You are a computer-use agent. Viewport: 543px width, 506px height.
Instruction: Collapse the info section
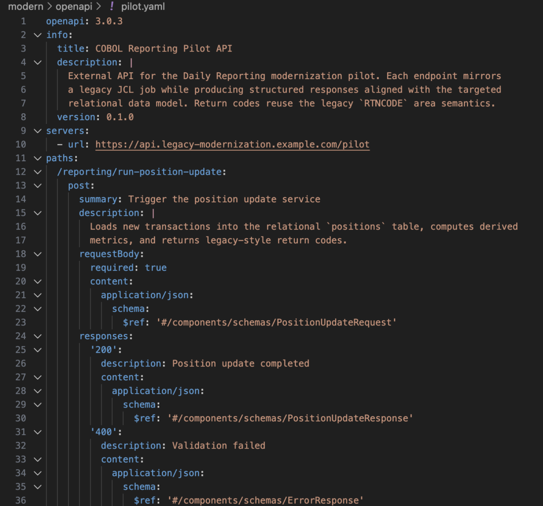coord(37,35)
